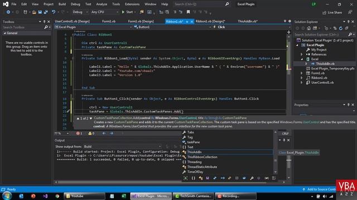The image size is (357, 200).
Task: Click the Solution Explorer Home icon
Action: point(308,28)
